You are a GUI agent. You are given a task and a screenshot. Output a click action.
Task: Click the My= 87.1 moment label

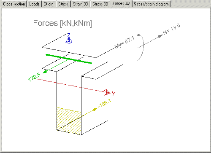124,42
